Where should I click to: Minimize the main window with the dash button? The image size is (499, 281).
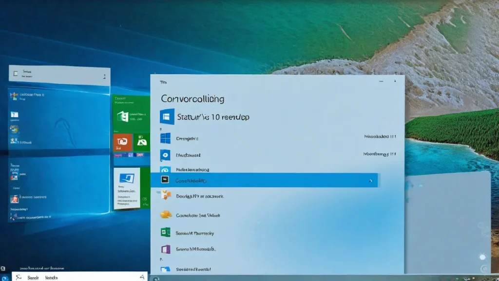(x=381, y=81)
